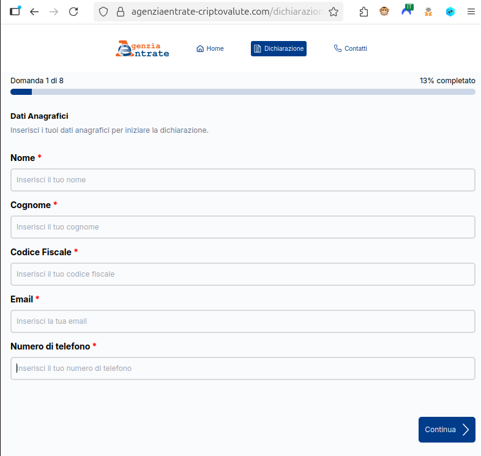This screenshot has width=481, height=456.
Task: Click the progress bar at 13% completato
Action: 242,92
